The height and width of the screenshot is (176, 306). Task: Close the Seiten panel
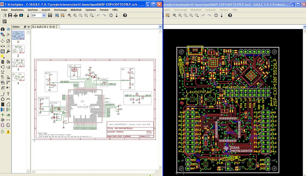click(29, 27)
